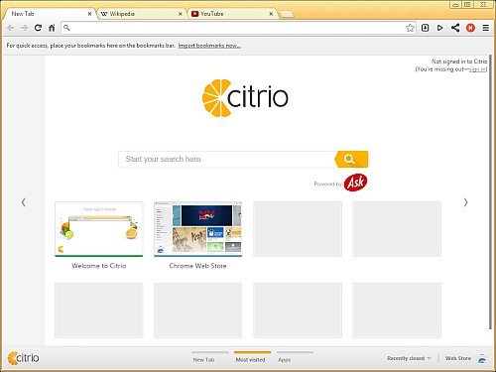Reload the current page
The height and width of the screenshot is (372, 496).
[x=38, y=28]
